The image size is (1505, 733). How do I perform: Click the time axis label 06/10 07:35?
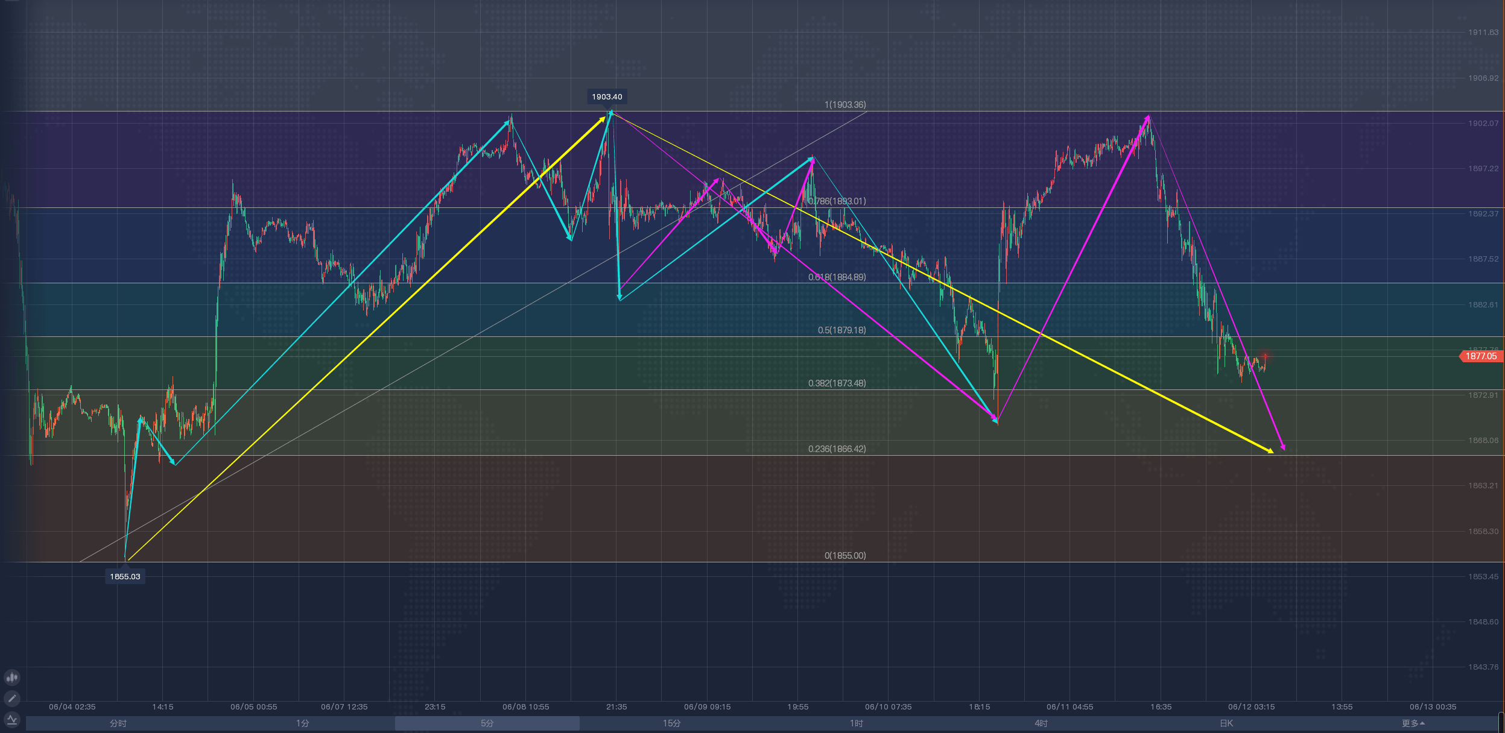click(889, 707)
